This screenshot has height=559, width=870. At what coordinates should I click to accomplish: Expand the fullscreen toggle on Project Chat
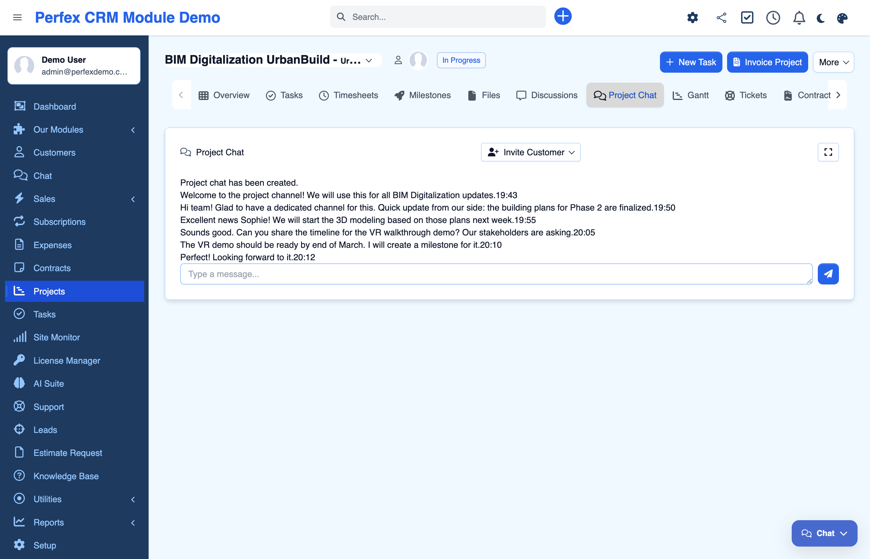[x=828, y=152]
